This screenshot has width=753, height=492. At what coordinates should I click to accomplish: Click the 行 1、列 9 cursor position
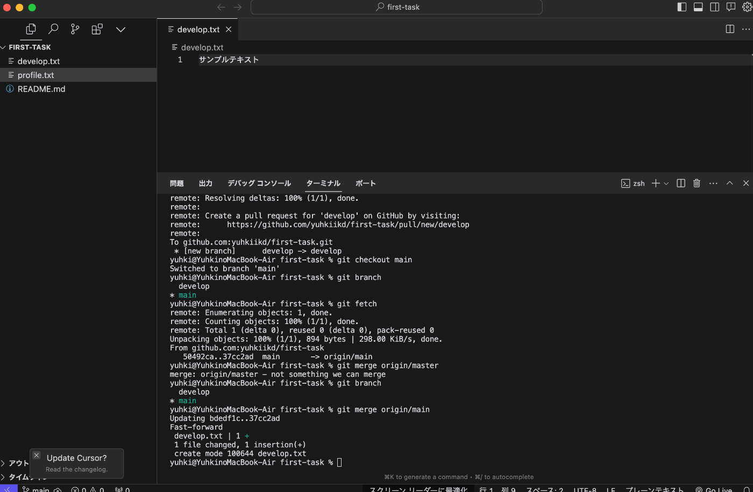click(x=498, y=489)
